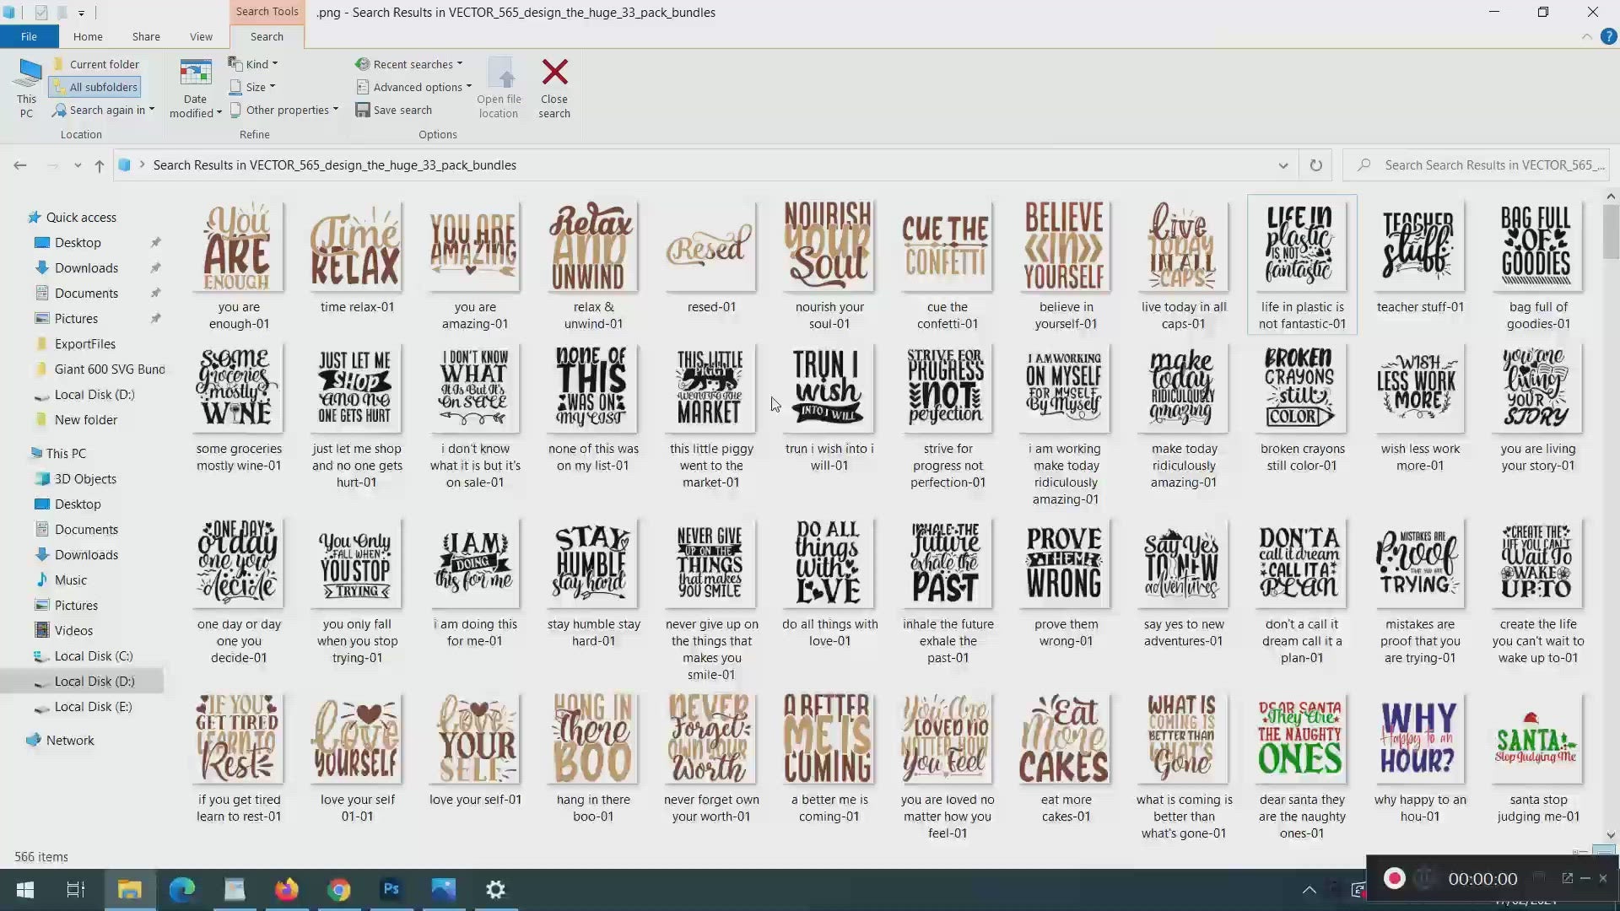Open Settings gear on taskbar
The width and height of the screenshot is (1620, 911).
click(x=495, y=889)
